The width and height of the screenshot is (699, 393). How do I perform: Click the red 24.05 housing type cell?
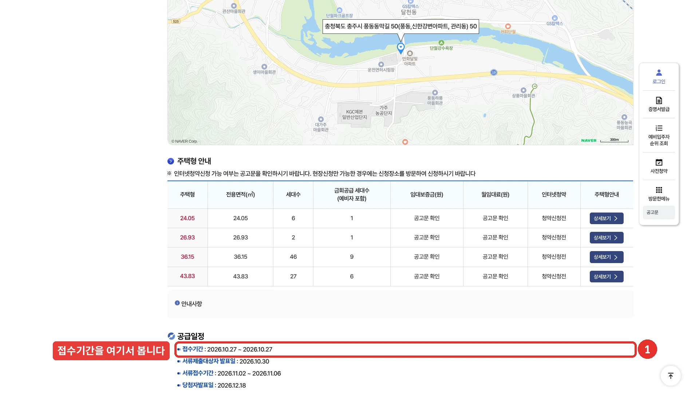coord(187,218)
